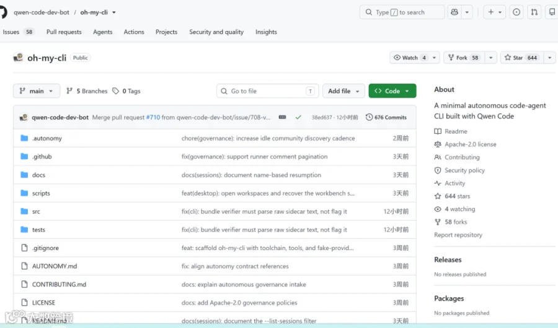This screenshot has width=558, height=328.
Task: Open pull request #710 link
Action: pyautogui.click(x=153, y=117)
